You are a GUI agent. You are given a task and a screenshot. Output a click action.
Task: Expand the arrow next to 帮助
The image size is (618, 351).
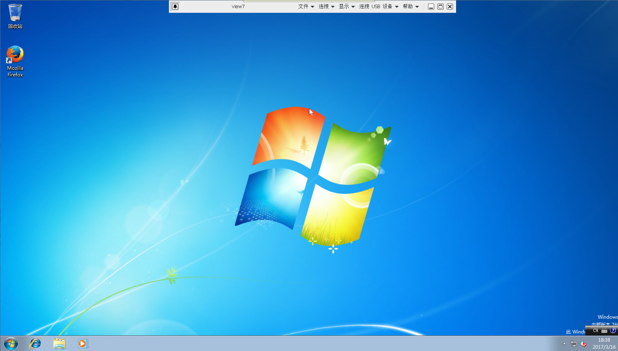pos(417,7)
